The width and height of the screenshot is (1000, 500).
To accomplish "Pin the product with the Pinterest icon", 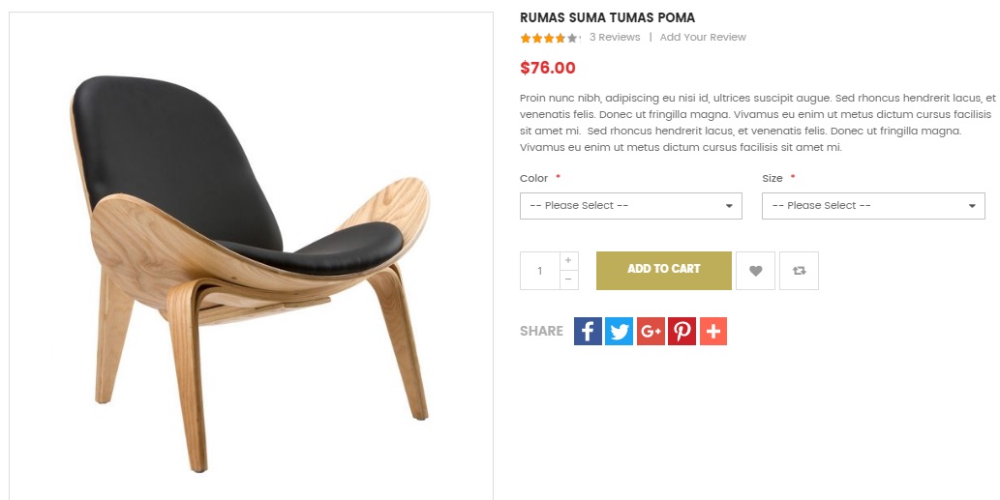I will 682,331.
